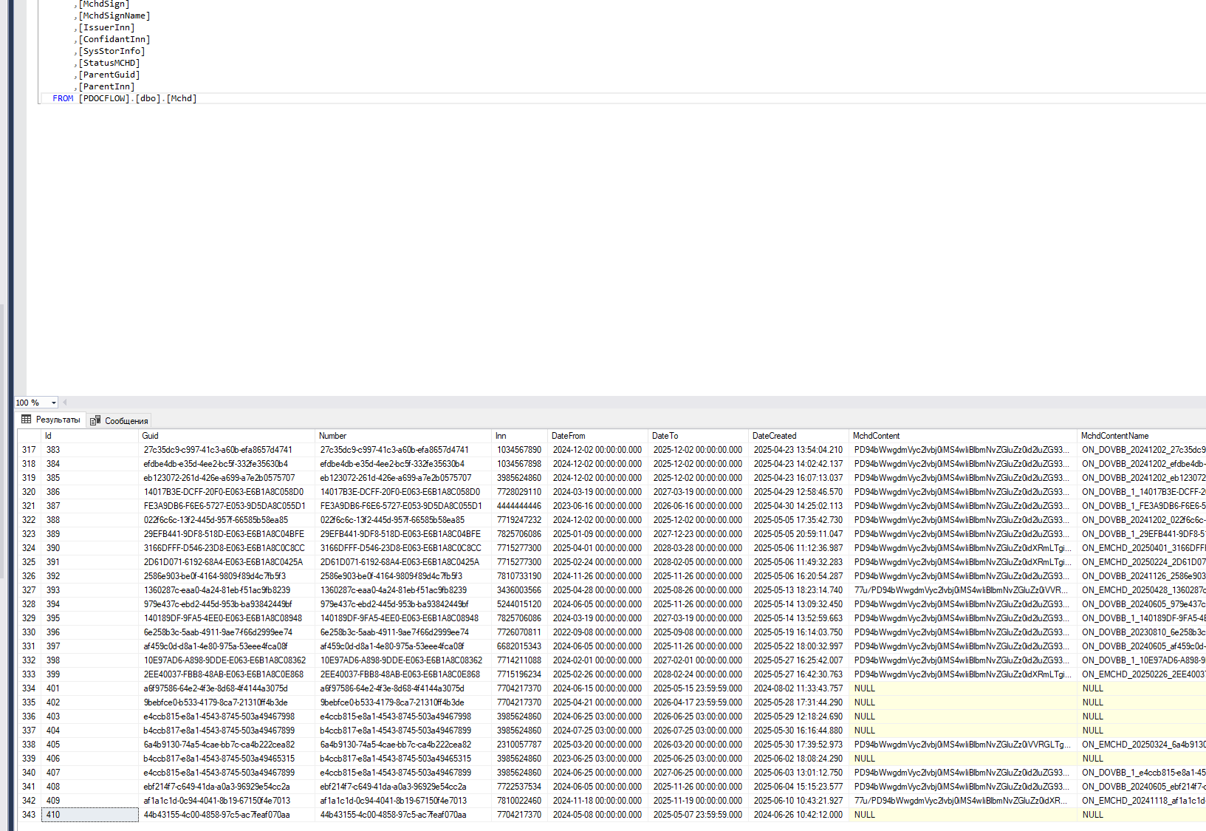Viewport: 1206px width, 831px height.
Task: Click the Inn column header
Action: [520, 436]
